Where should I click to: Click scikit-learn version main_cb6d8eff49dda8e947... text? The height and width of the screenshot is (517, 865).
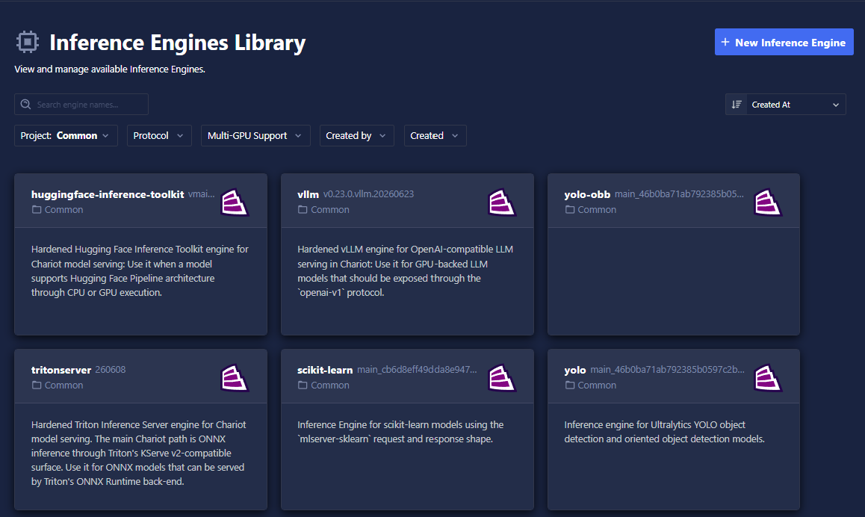[x=417, y=370]
